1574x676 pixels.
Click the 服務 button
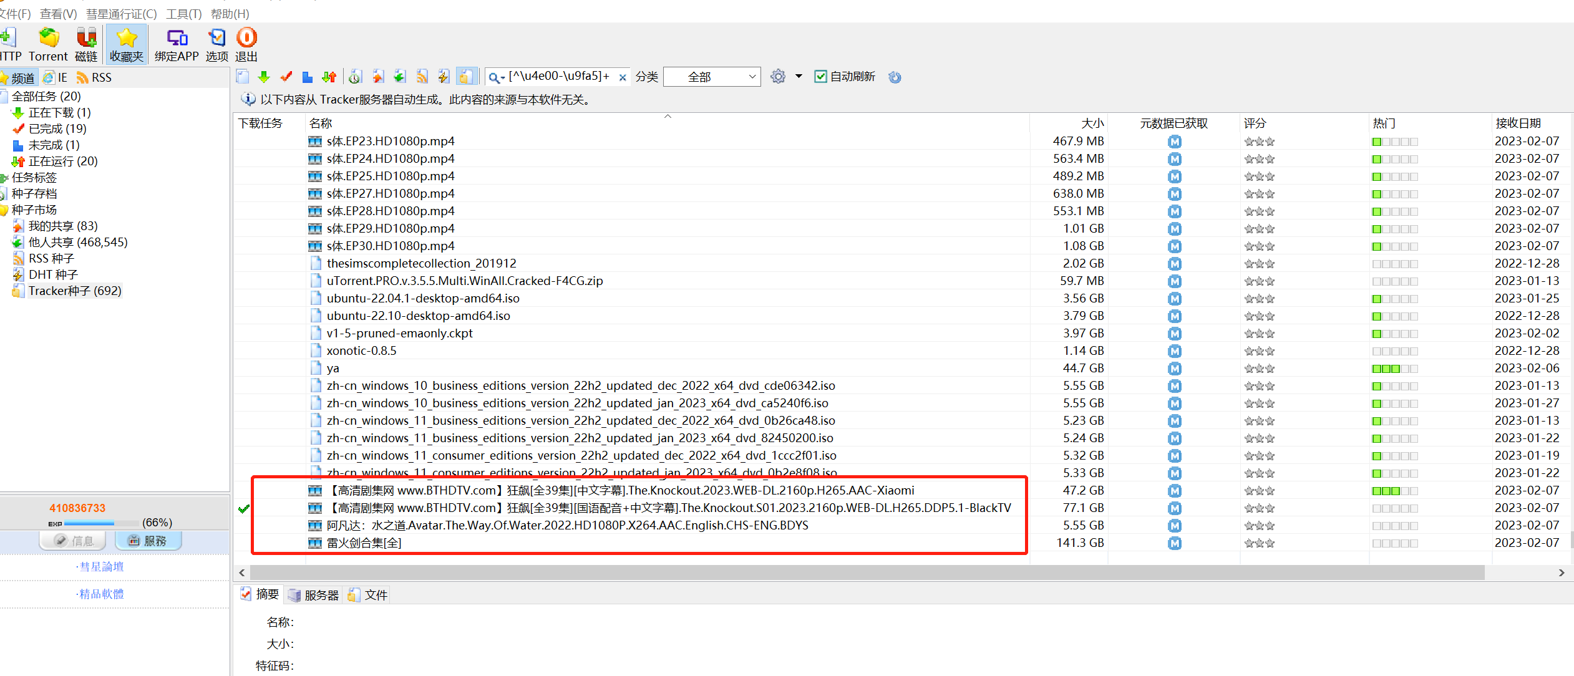(x=148, y=541)
